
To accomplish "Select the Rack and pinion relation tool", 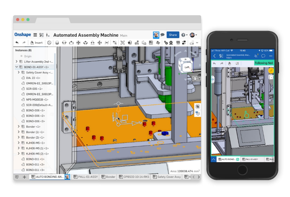I will [x=171, y=43].
